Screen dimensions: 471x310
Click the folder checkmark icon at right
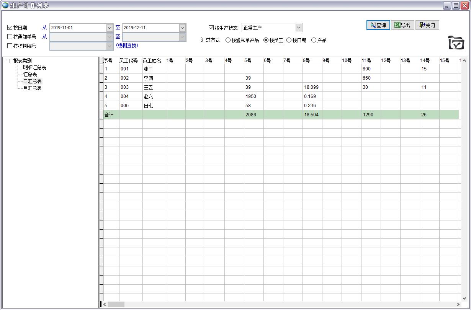tap(456, 42)
